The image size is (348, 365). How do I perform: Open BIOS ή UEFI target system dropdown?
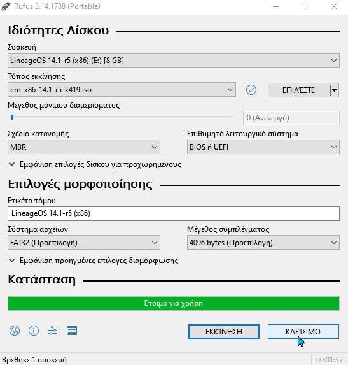[x=263, y=147]
